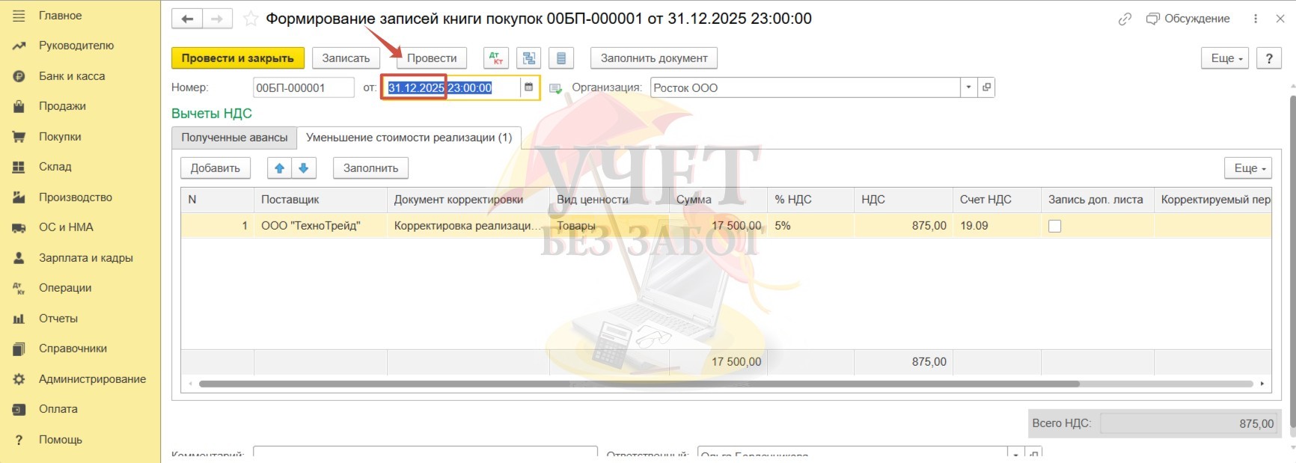Image resolution: width=1296 pixels, height=463 pixels.
Task: Click the horizontal scrollbar of the table
Action: [639, 384]
